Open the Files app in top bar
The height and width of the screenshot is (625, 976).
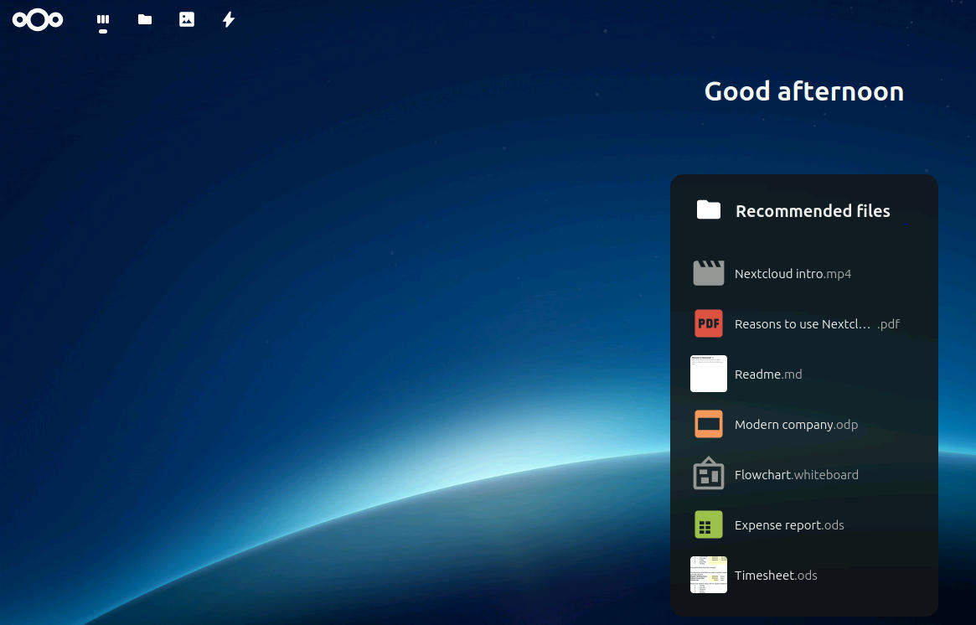click(145, 19)
